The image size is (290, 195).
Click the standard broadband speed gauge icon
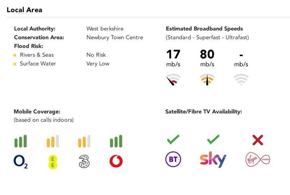click(x=173, y=80)
